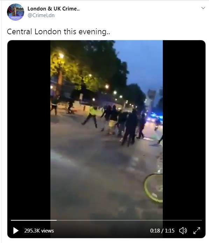Open the London & UK Crime.. account name
Viewport: 209px width, 243px height.
(54, 9)
